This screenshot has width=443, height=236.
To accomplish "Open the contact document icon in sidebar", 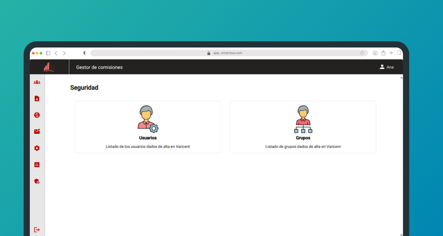I will (37, 99).
